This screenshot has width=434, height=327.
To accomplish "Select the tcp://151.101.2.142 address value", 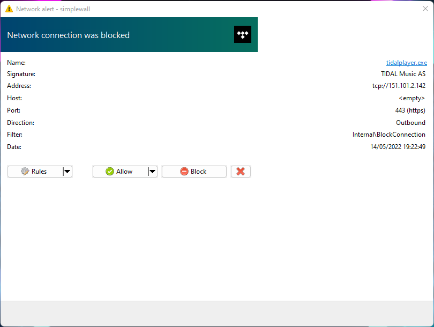I will tap(399, 86).
